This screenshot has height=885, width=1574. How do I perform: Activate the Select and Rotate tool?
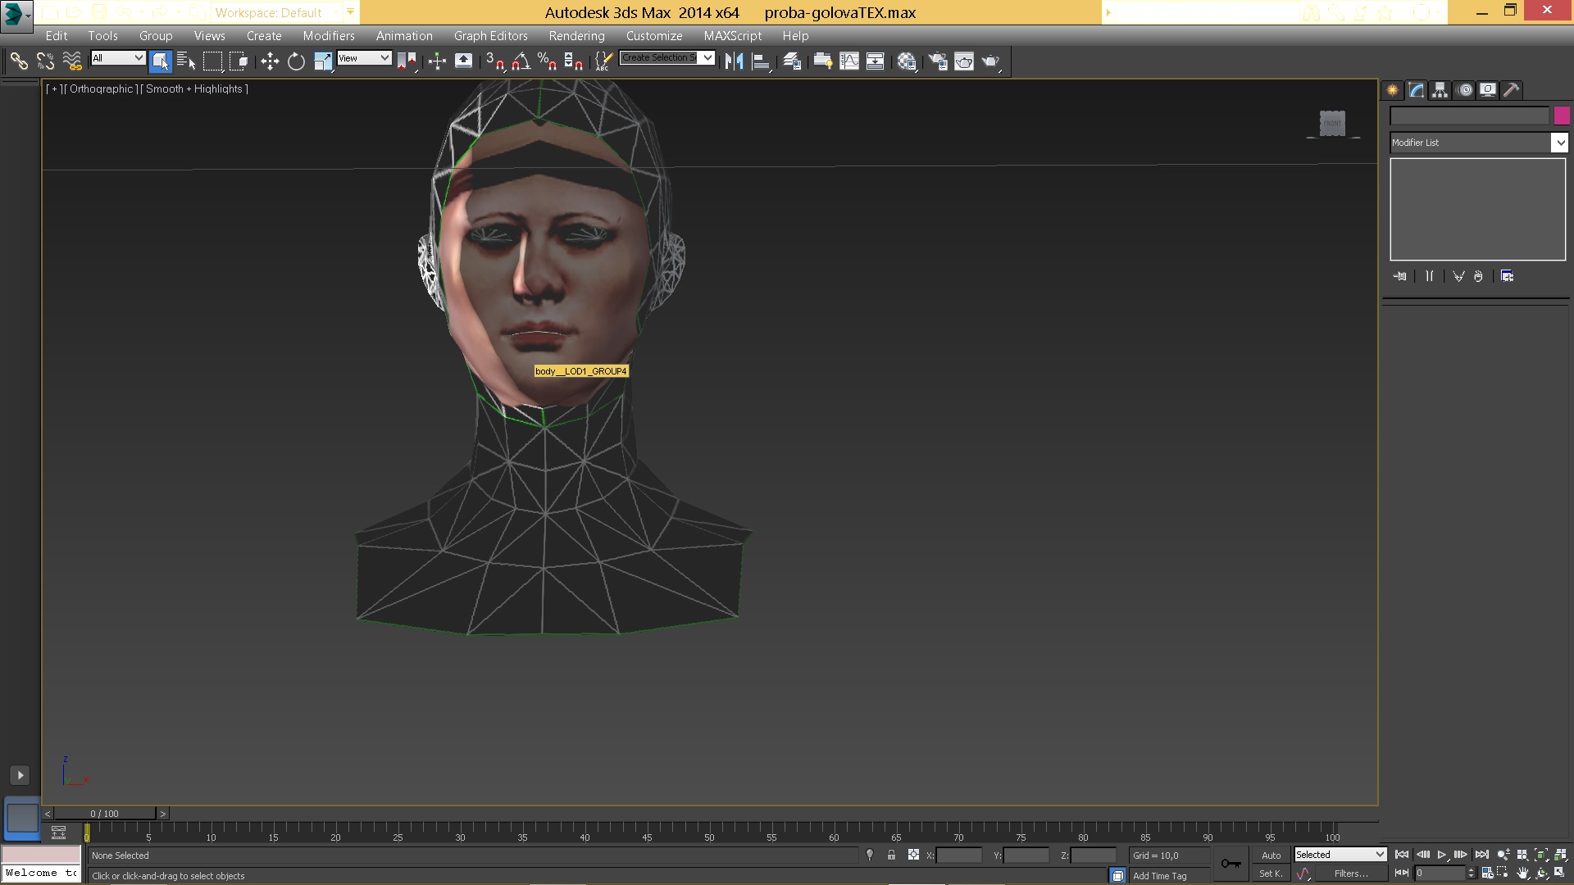[x=296, y=61]
